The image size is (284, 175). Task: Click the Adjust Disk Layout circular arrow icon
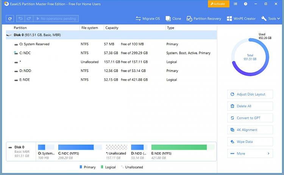click(233, 94)
